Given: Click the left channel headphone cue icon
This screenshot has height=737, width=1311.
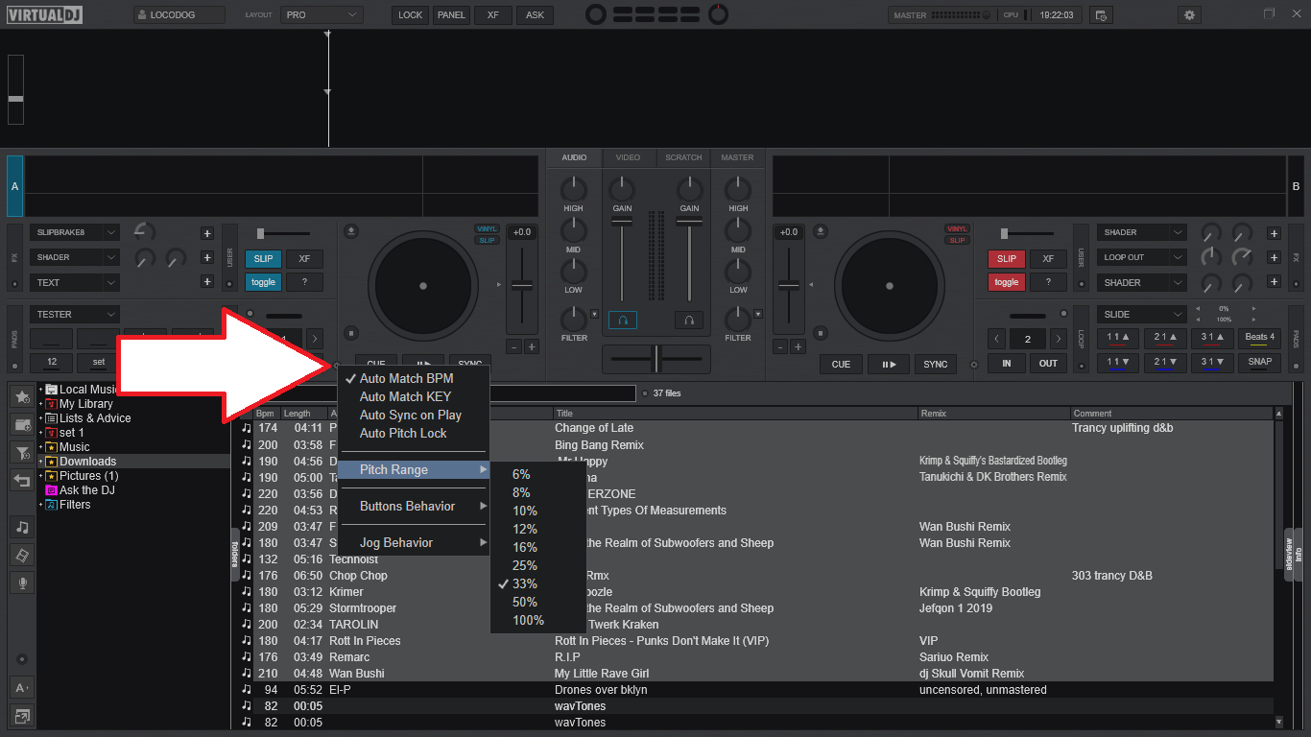Looking at the screenshot, I should pos(622,321).
